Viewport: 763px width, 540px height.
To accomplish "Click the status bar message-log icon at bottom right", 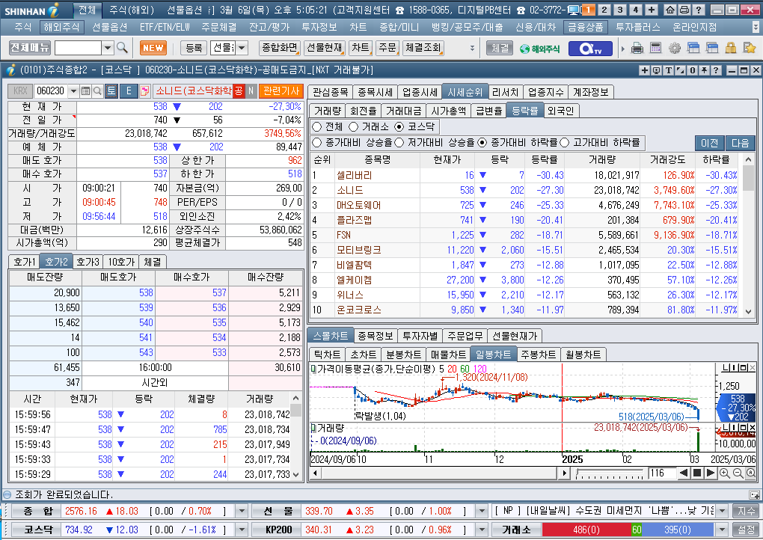I will click(x=754, y=495).
